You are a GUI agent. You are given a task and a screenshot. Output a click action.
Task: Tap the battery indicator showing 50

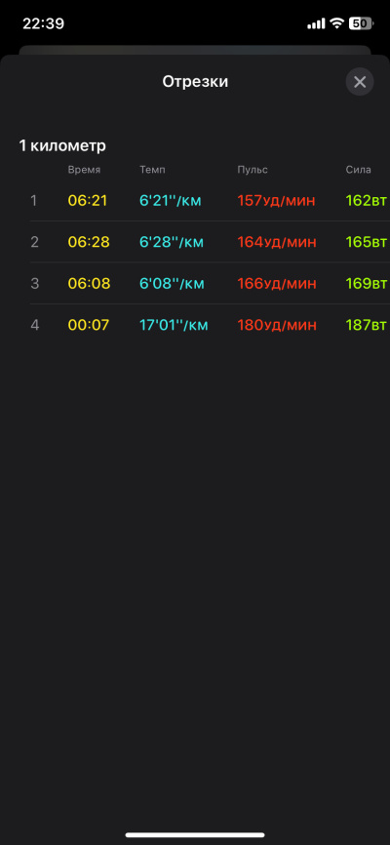(362, 23)
